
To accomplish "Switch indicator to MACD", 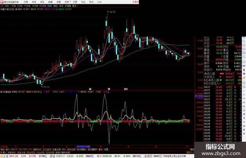I will pos(14,149).
